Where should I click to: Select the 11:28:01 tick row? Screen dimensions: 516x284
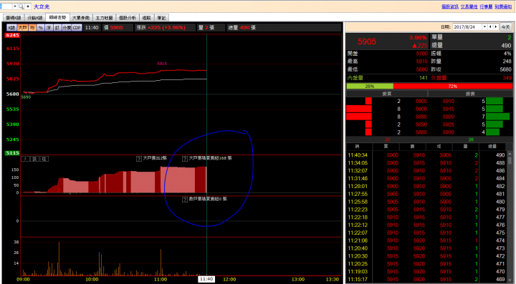[x=426, y=186]
